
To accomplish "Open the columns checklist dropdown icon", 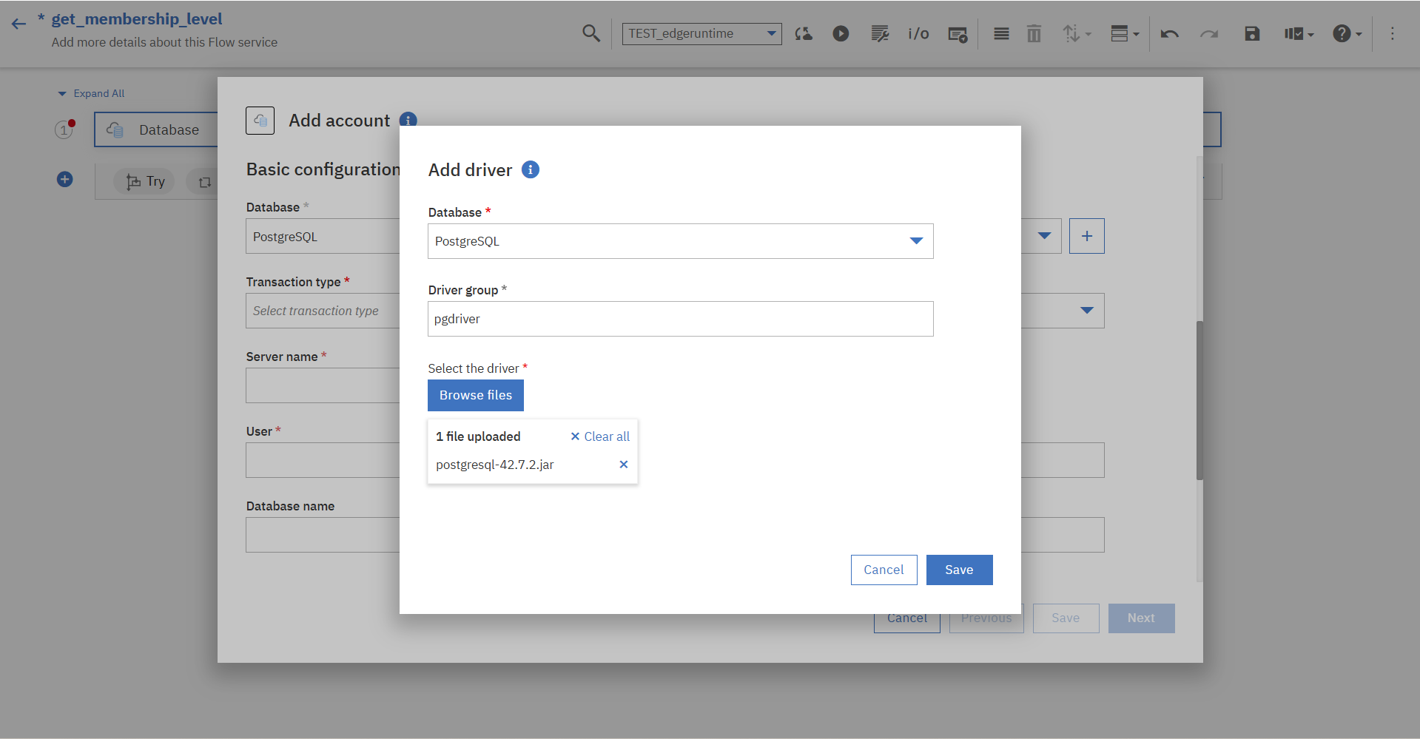I will pos(1299,33).
